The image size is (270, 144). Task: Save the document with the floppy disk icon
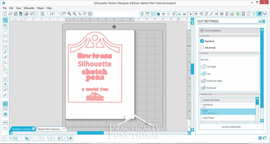(16, 14)
